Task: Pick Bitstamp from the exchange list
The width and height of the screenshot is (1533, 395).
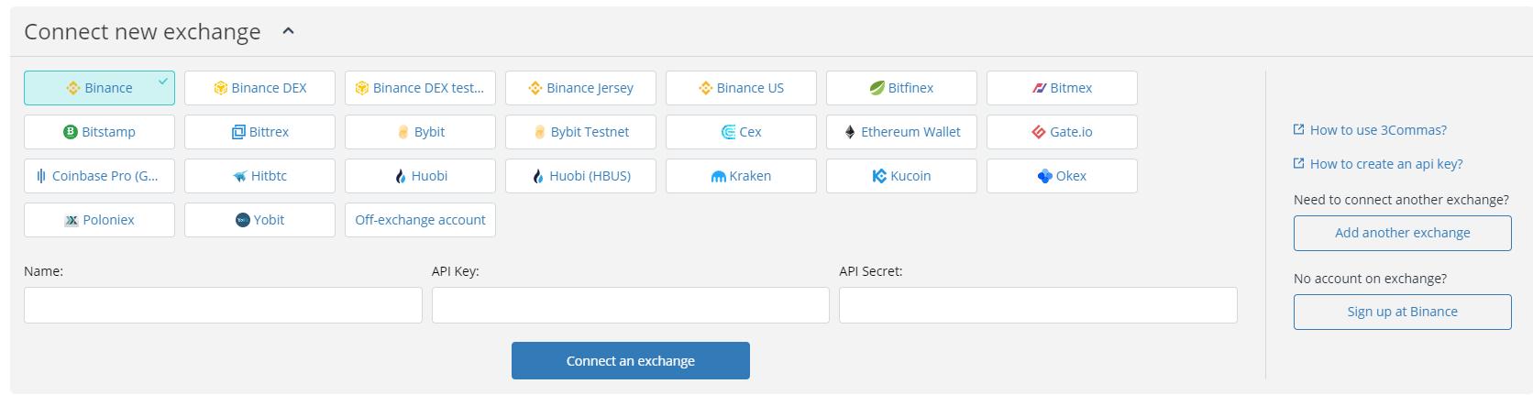Action: [x=99, y=132]
